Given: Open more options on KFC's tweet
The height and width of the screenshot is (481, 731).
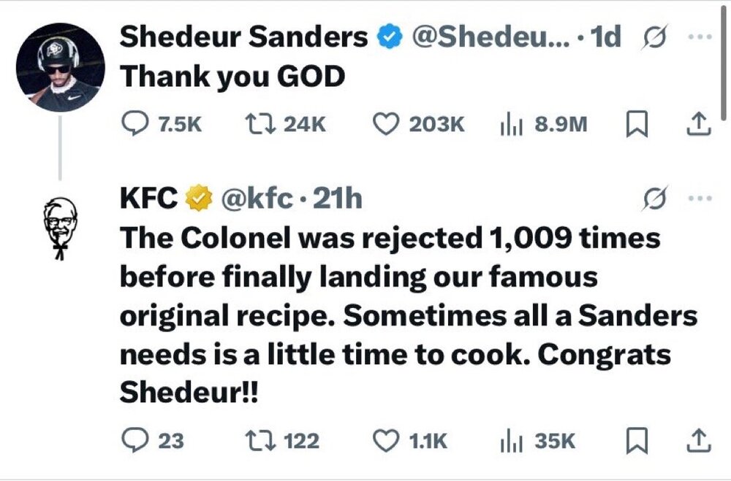Looking at the screenshot, I should (699, 198).
